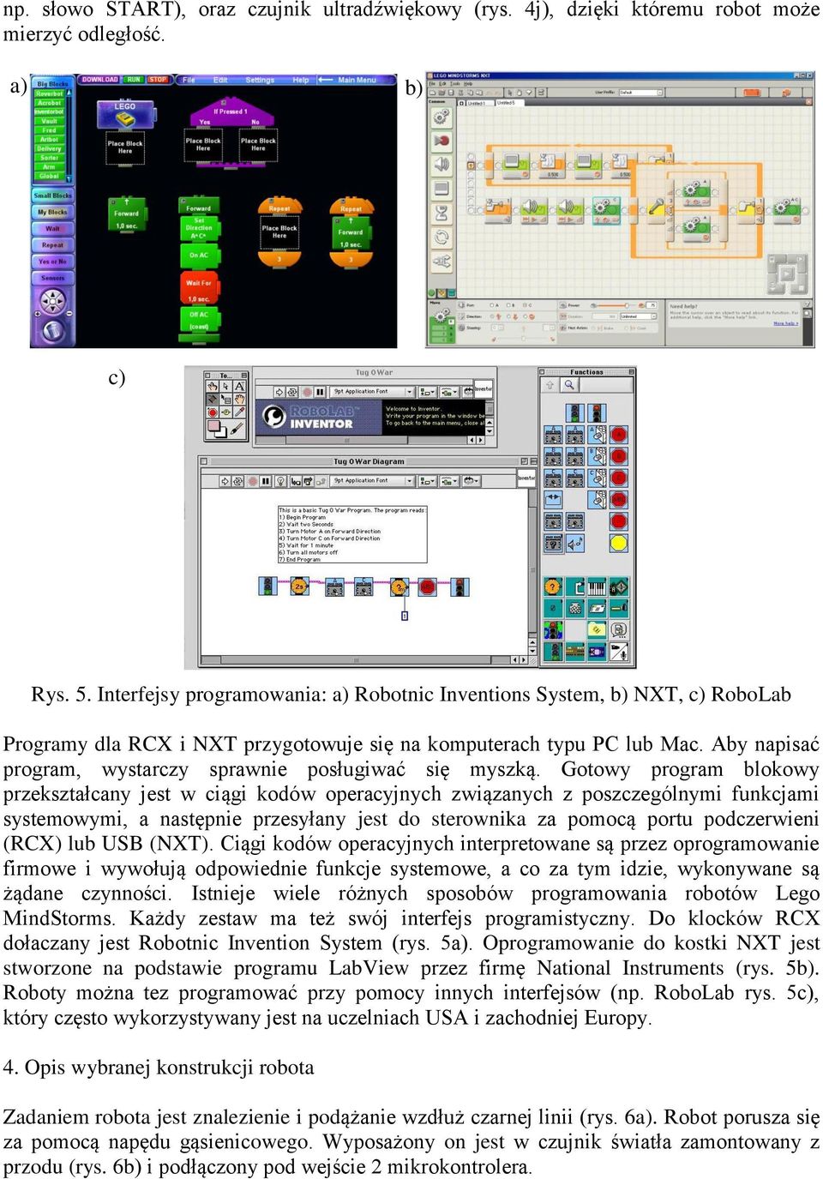
Task: Click the trash can icon
Action: pyautogui.click(x=52, y=329)
